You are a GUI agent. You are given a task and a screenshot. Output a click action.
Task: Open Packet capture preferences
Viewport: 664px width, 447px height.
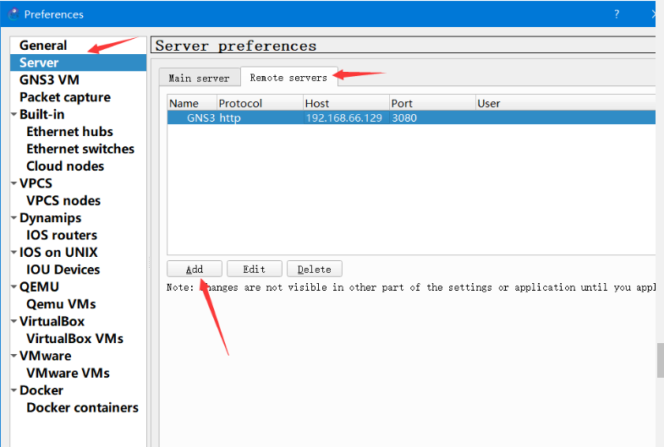65,97
